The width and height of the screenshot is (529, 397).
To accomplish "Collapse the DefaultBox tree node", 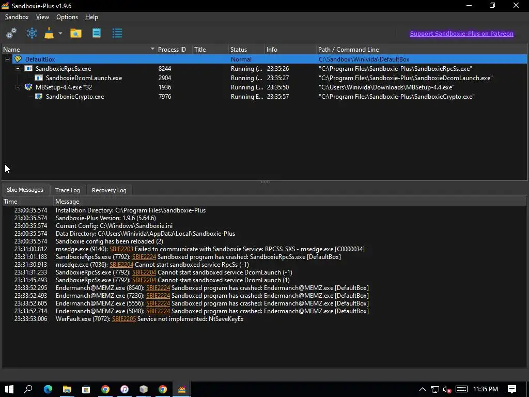I will (x=7, y=59).
